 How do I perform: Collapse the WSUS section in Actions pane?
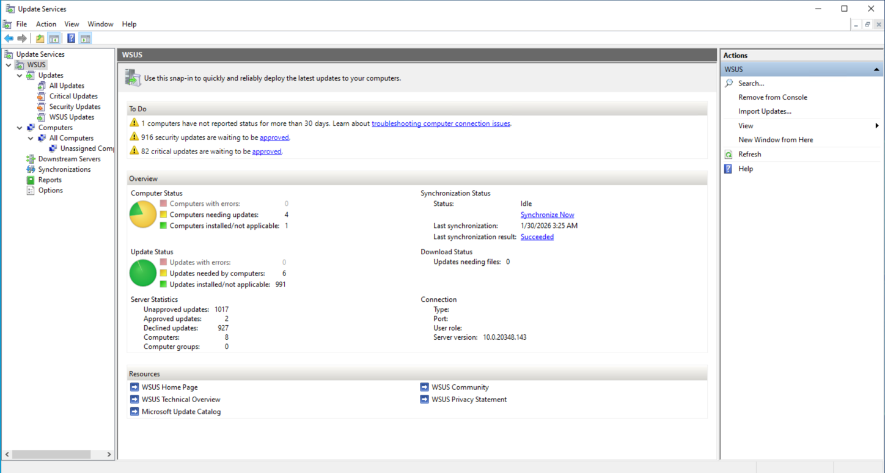coord(876,69)
